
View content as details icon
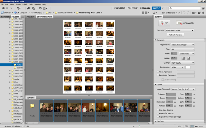pyautogui.click(x=196, y=126)
